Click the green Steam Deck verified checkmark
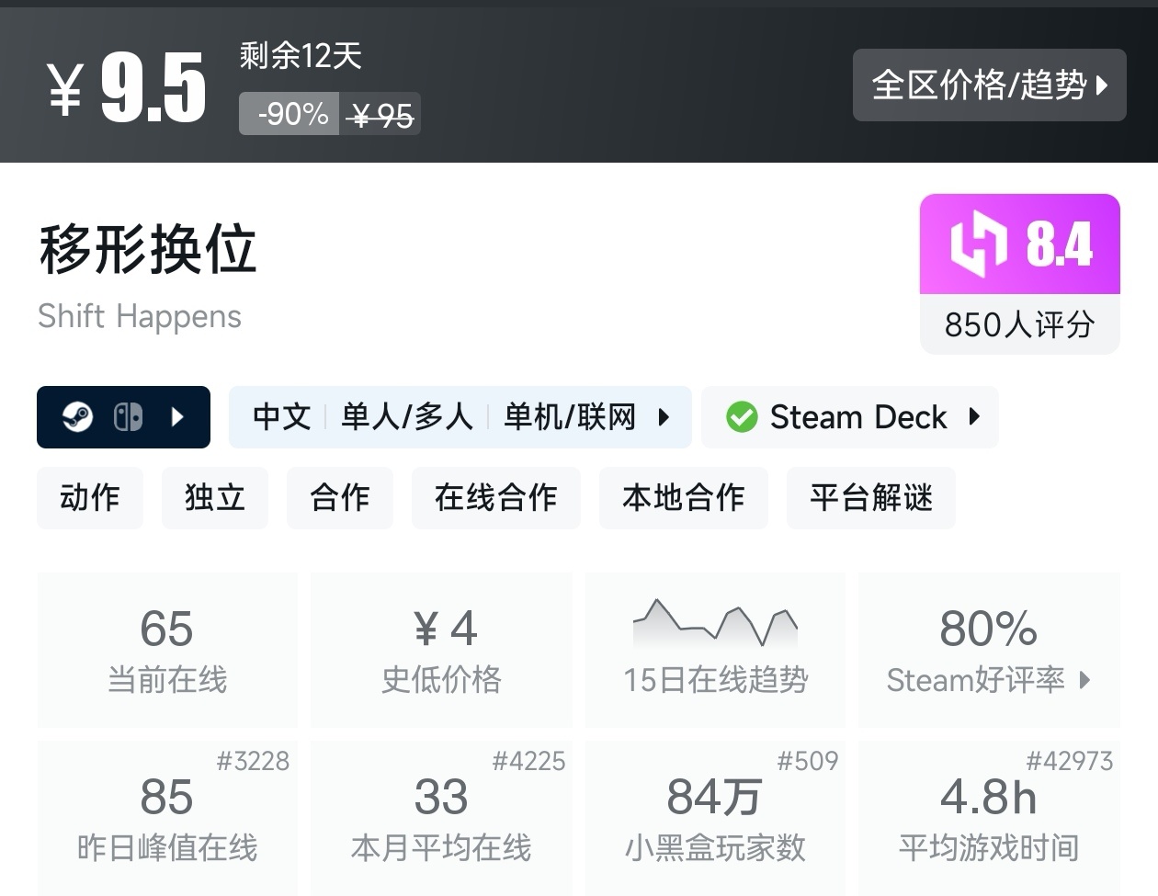 [x=742, y=417]
